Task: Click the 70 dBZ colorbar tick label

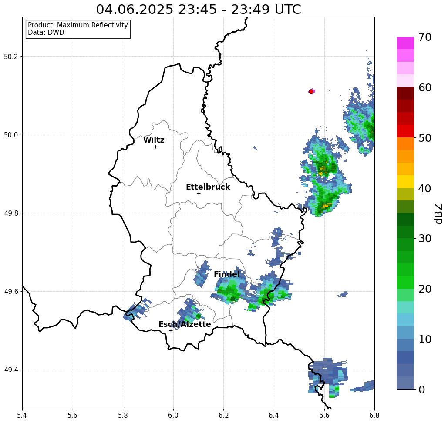Action: click(x=425, y=37)
